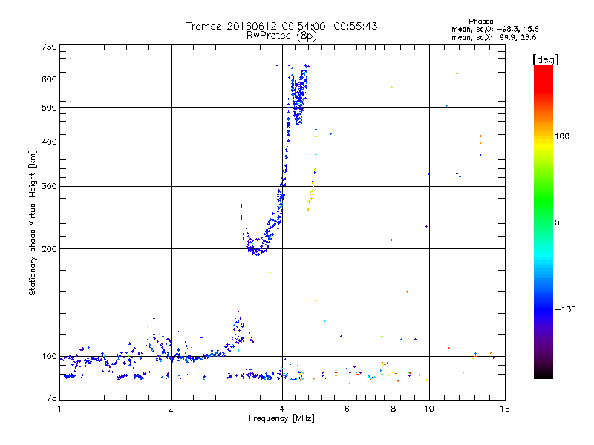This screenshot has width=594, height=445.
Task: Click the phase colorbar
Action: [544, 221]
